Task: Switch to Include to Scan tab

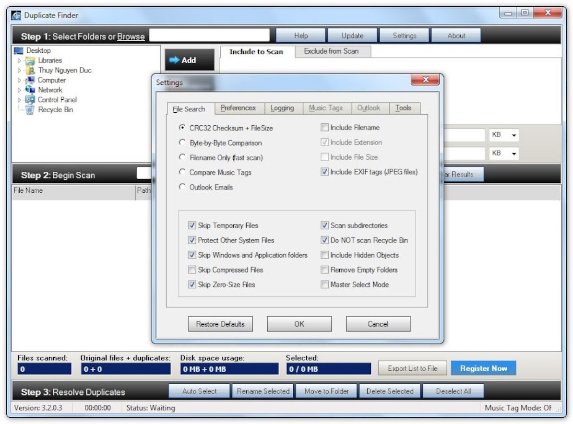Action: (x=256, y=52)
